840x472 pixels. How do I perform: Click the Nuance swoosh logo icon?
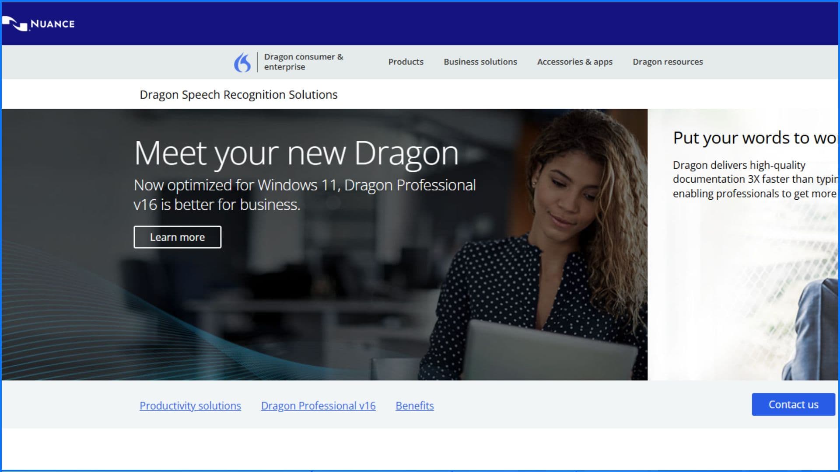click(x=15, y=24)
